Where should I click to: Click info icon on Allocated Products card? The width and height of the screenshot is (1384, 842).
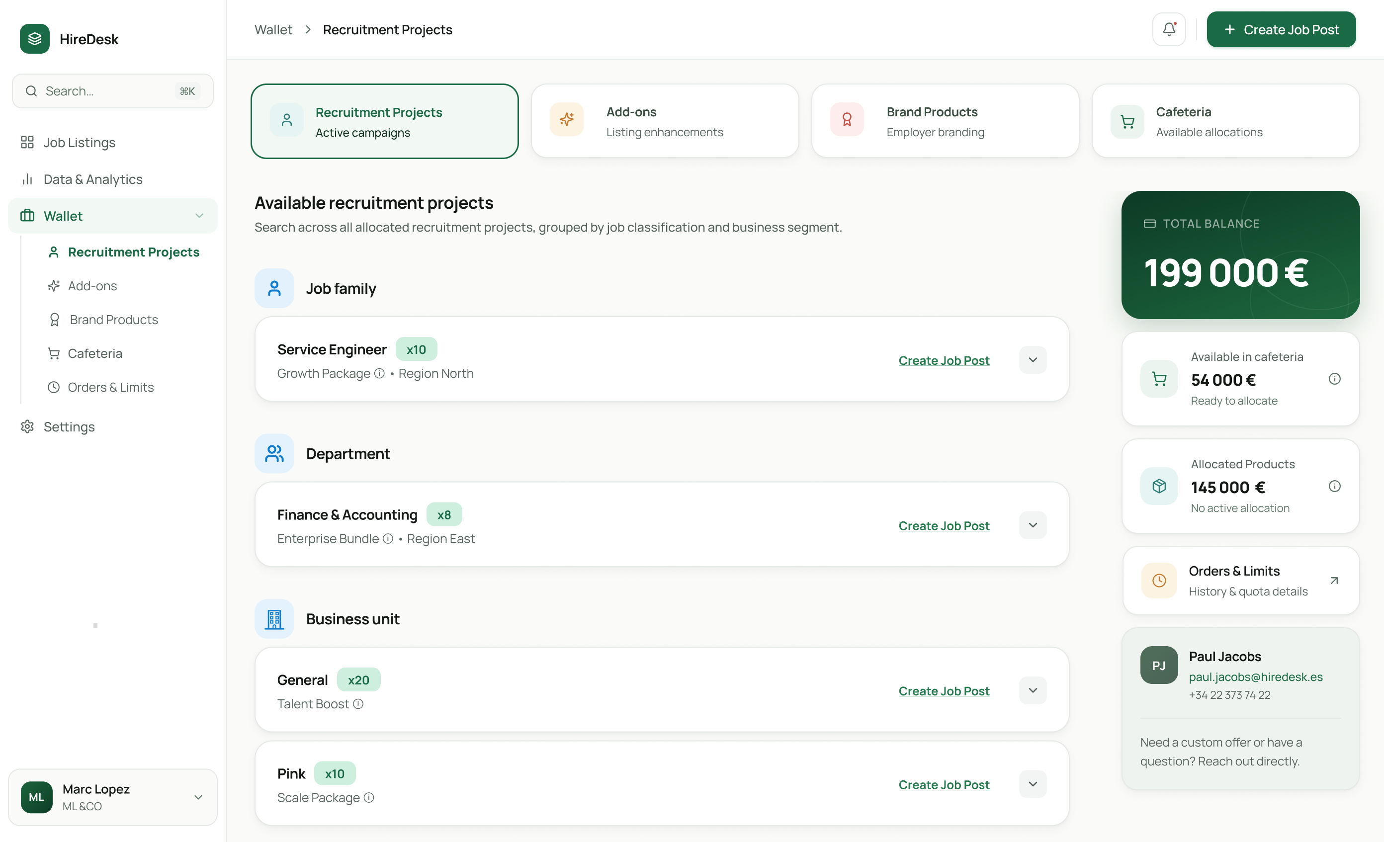coord(1335,486)
